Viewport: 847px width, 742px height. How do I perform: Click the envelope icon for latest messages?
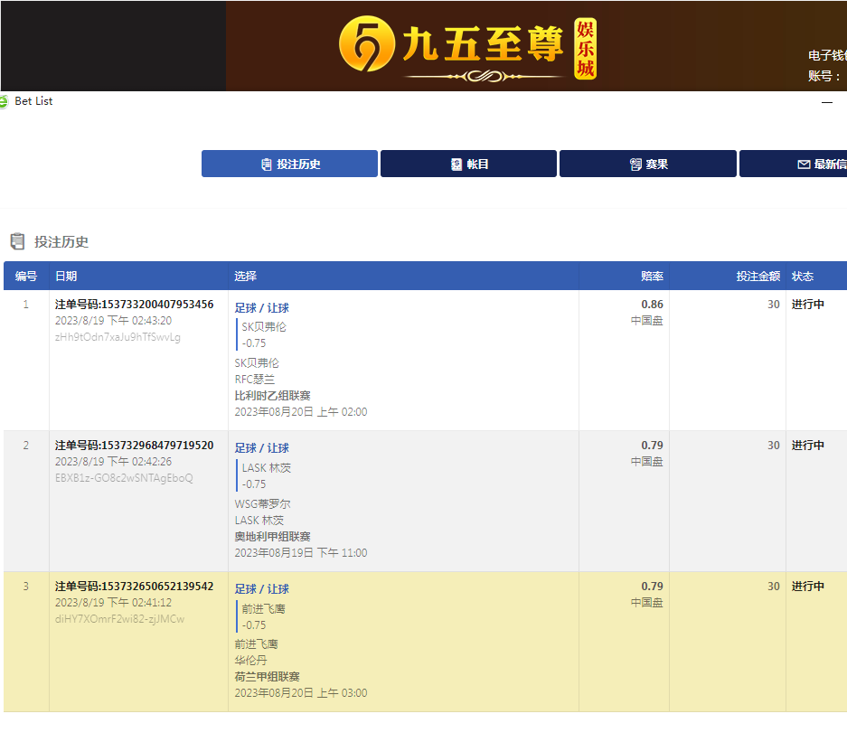804,164
